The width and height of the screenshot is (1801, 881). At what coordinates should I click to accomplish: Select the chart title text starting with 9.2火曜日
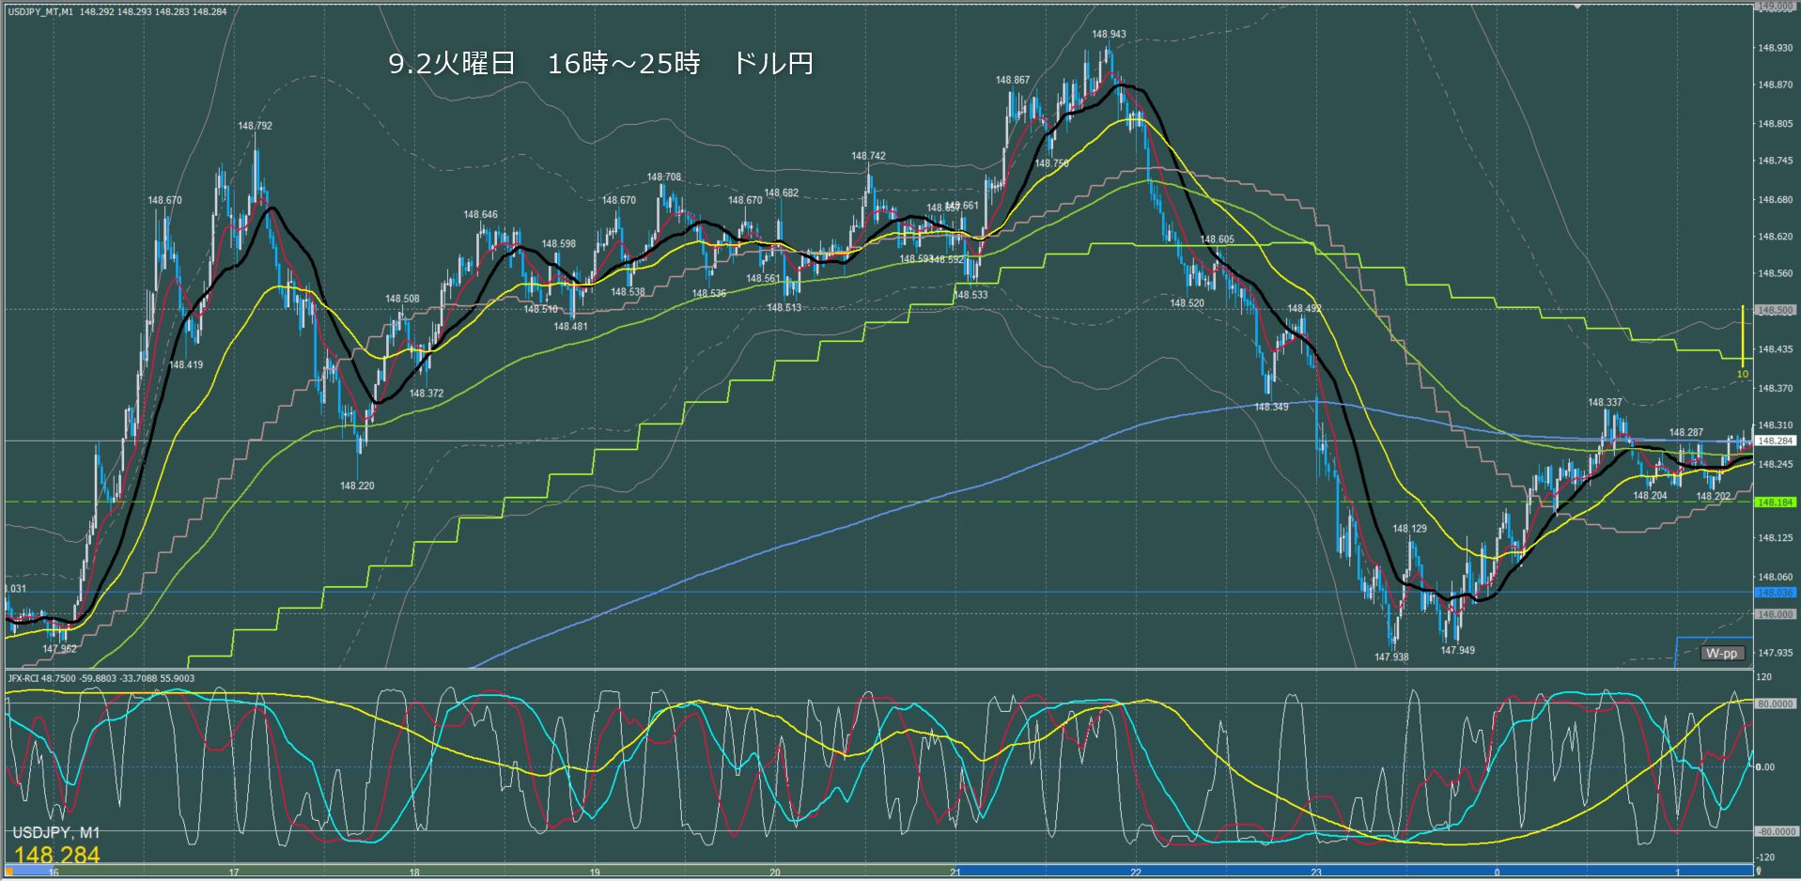(600, 63)
